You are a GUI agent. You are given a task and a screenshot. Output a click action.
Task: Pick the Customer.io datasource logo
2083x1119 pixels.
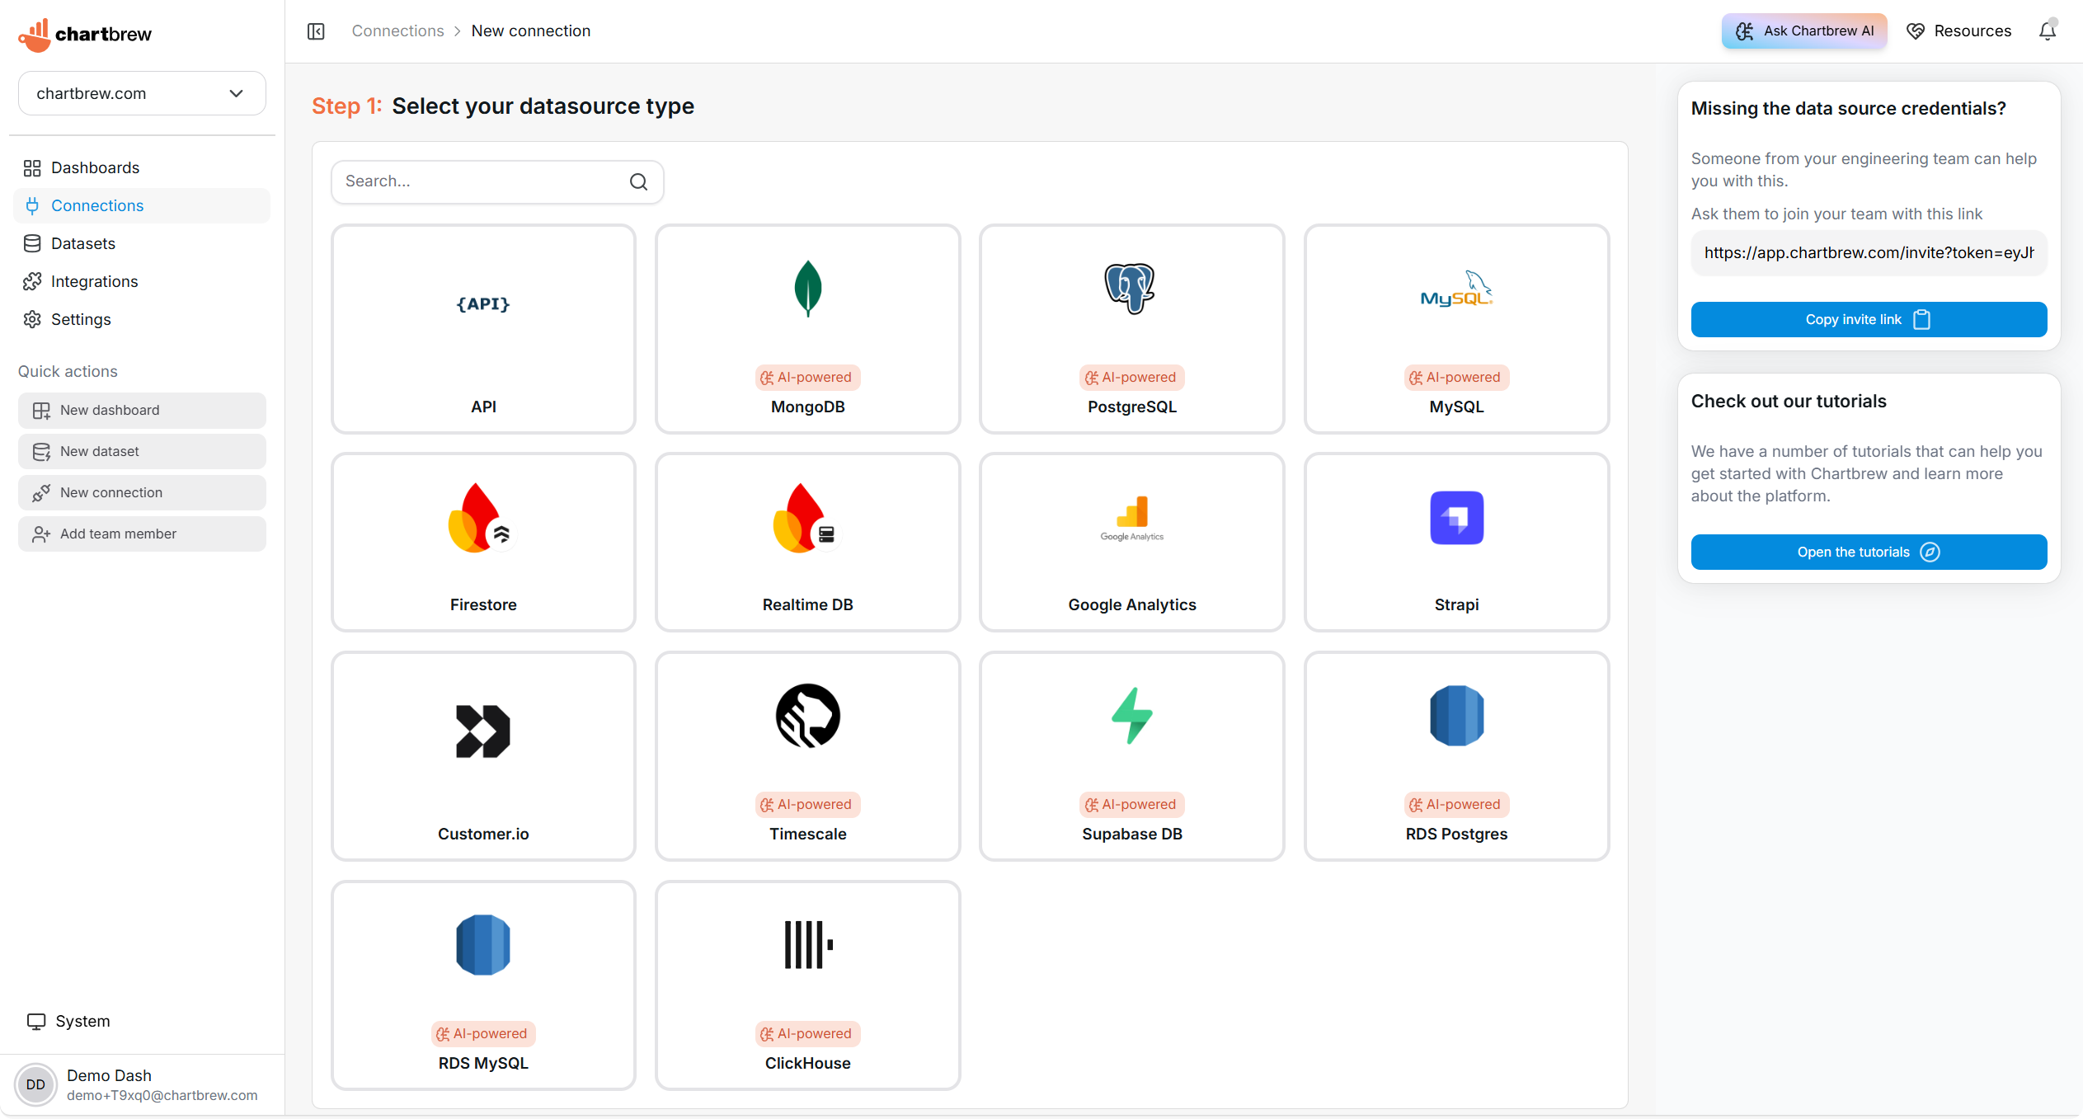coord(483,731)
